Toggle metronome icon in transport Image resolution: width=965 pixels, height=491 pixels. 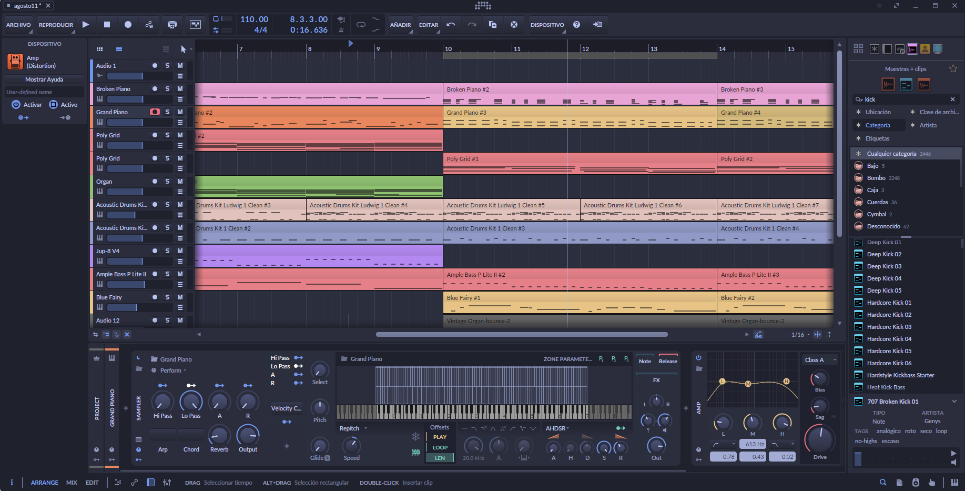[x=341, y=30]
